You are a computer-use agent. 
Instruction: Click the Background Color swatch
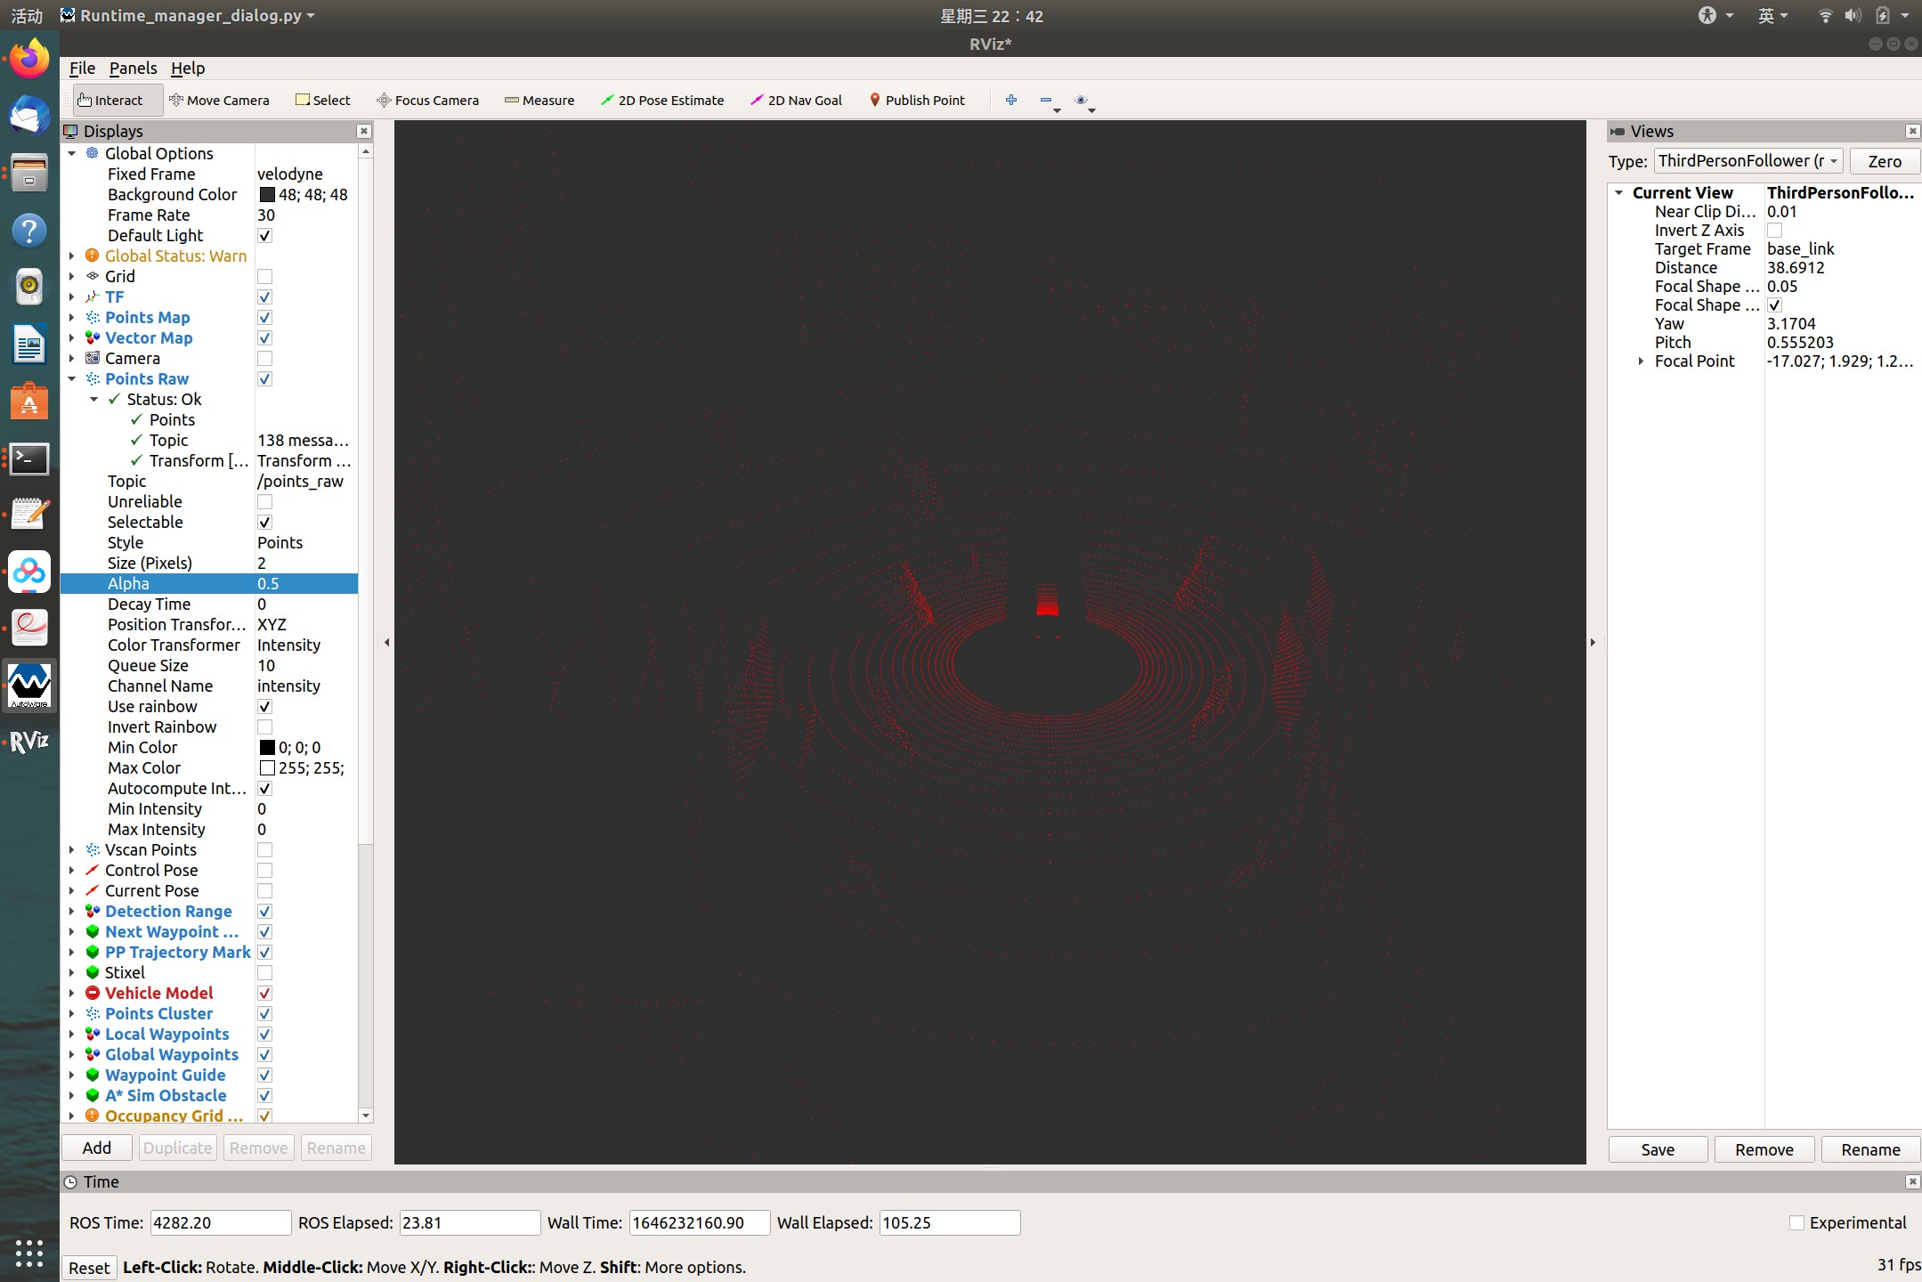pyautogui.click(x=267, y=195)
